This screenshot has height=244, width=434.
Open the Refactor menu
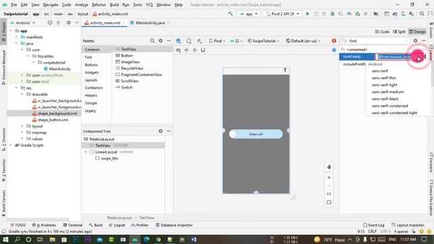coord(99,5)
